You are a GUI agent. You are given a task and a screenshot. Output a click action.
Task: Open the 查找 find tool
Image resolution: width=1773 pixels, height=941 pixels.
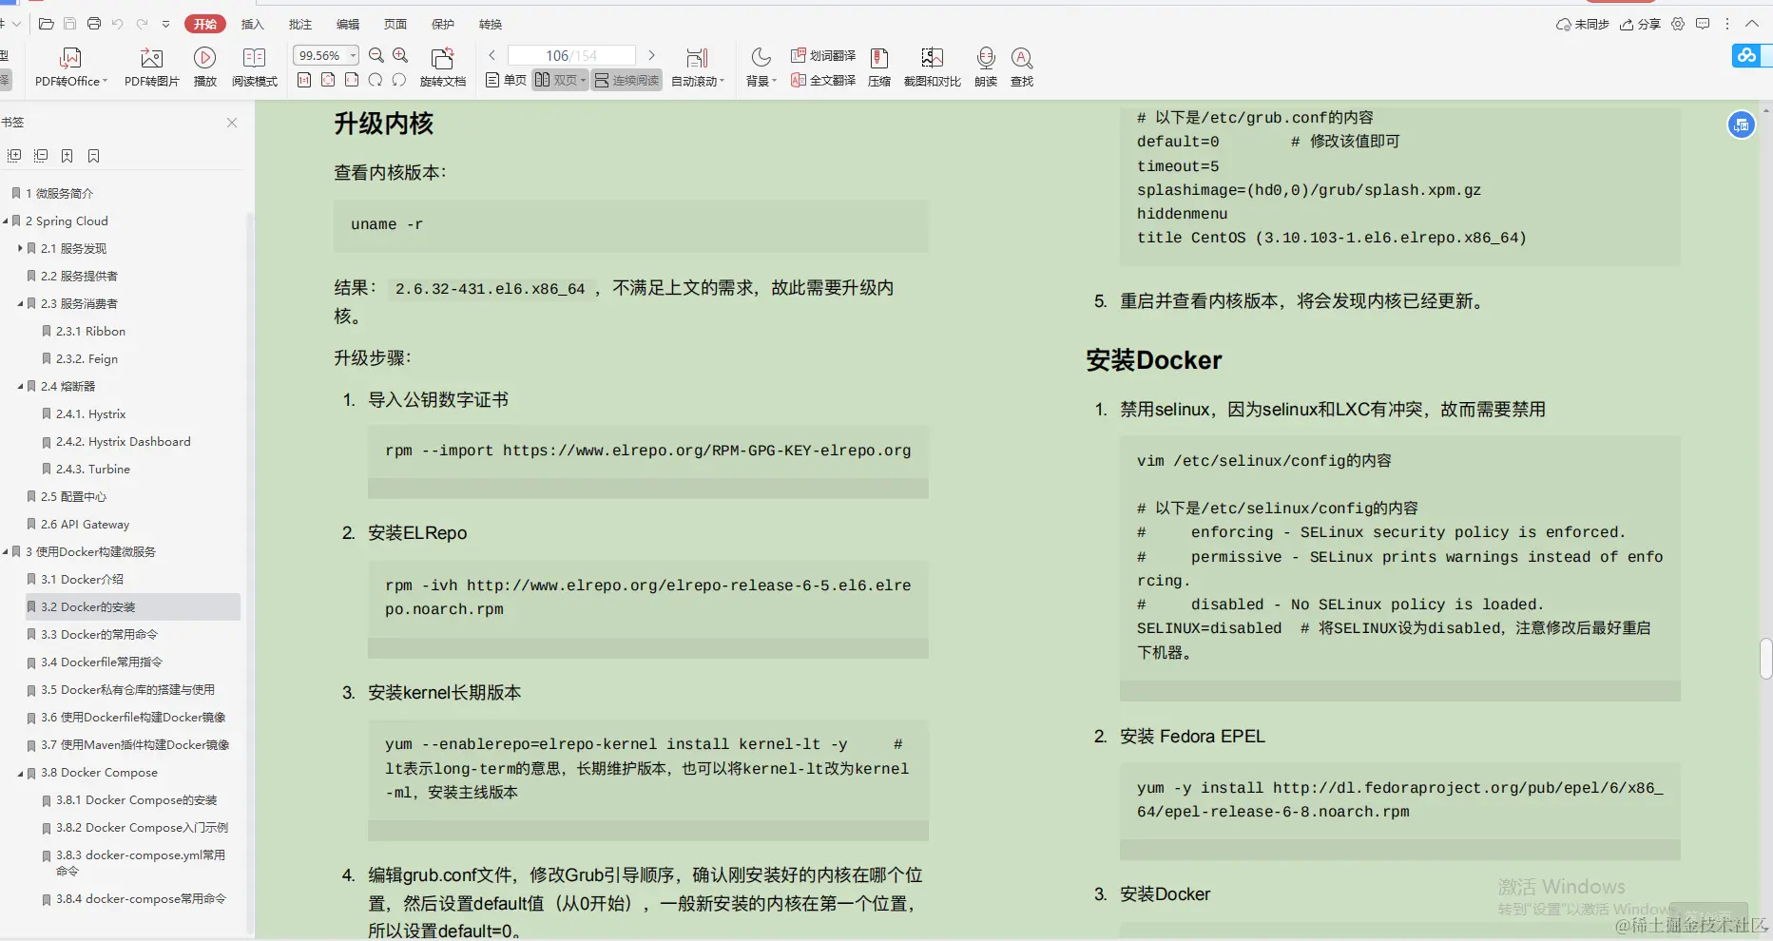click(1021, 67)
